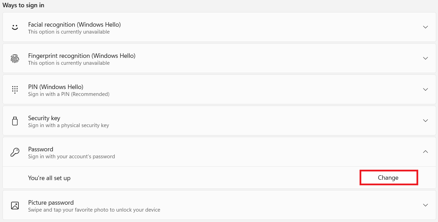438x222 pixels.
Task: Click the "You're all set up" text
Action: (49, 178)
